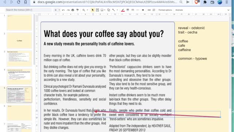This screenshot has width=234, height=132.
Task: Open the browser extensions puzzle icon
Action: (x=205, y=2)
